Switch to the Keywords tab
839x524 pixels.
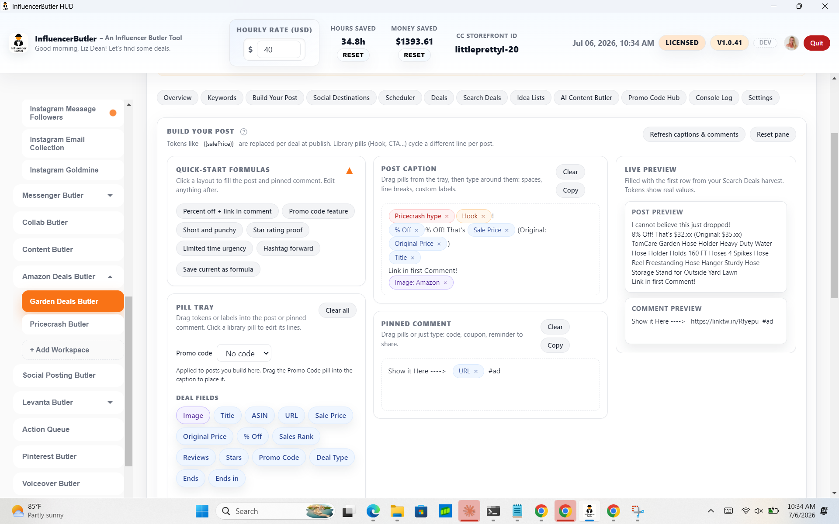[x=222, y=98]
